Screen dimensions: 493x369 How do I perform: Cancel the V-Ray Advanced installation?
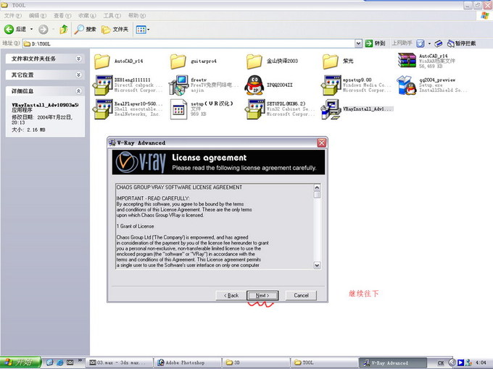click(x=301, y=295)
